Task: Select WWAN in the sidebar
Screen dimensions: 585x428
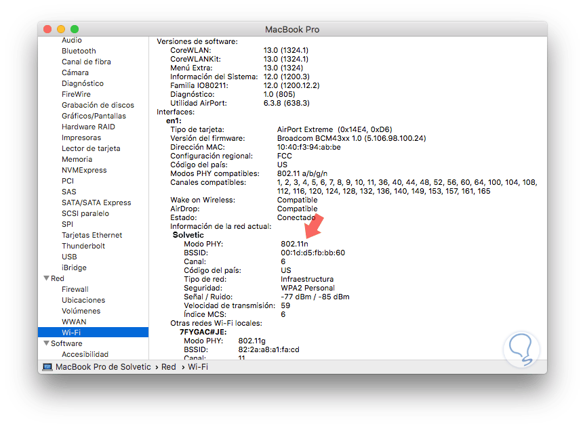Action: [x=74, y=322]
